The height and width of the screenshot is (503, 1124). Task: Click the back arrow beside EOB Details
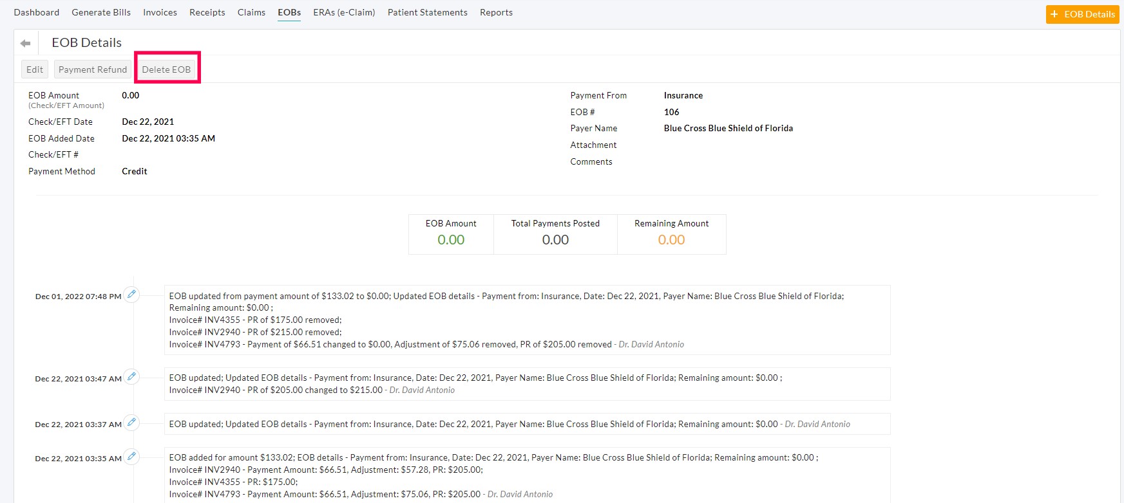click(26, 43)
